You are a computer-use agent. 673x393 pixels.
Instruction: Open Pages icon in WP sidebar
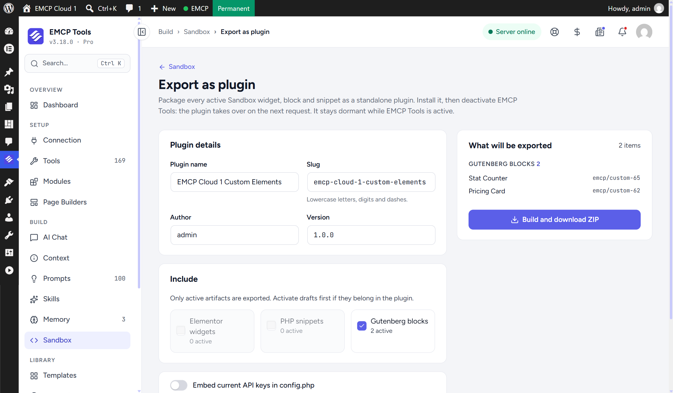click(9, 107)
